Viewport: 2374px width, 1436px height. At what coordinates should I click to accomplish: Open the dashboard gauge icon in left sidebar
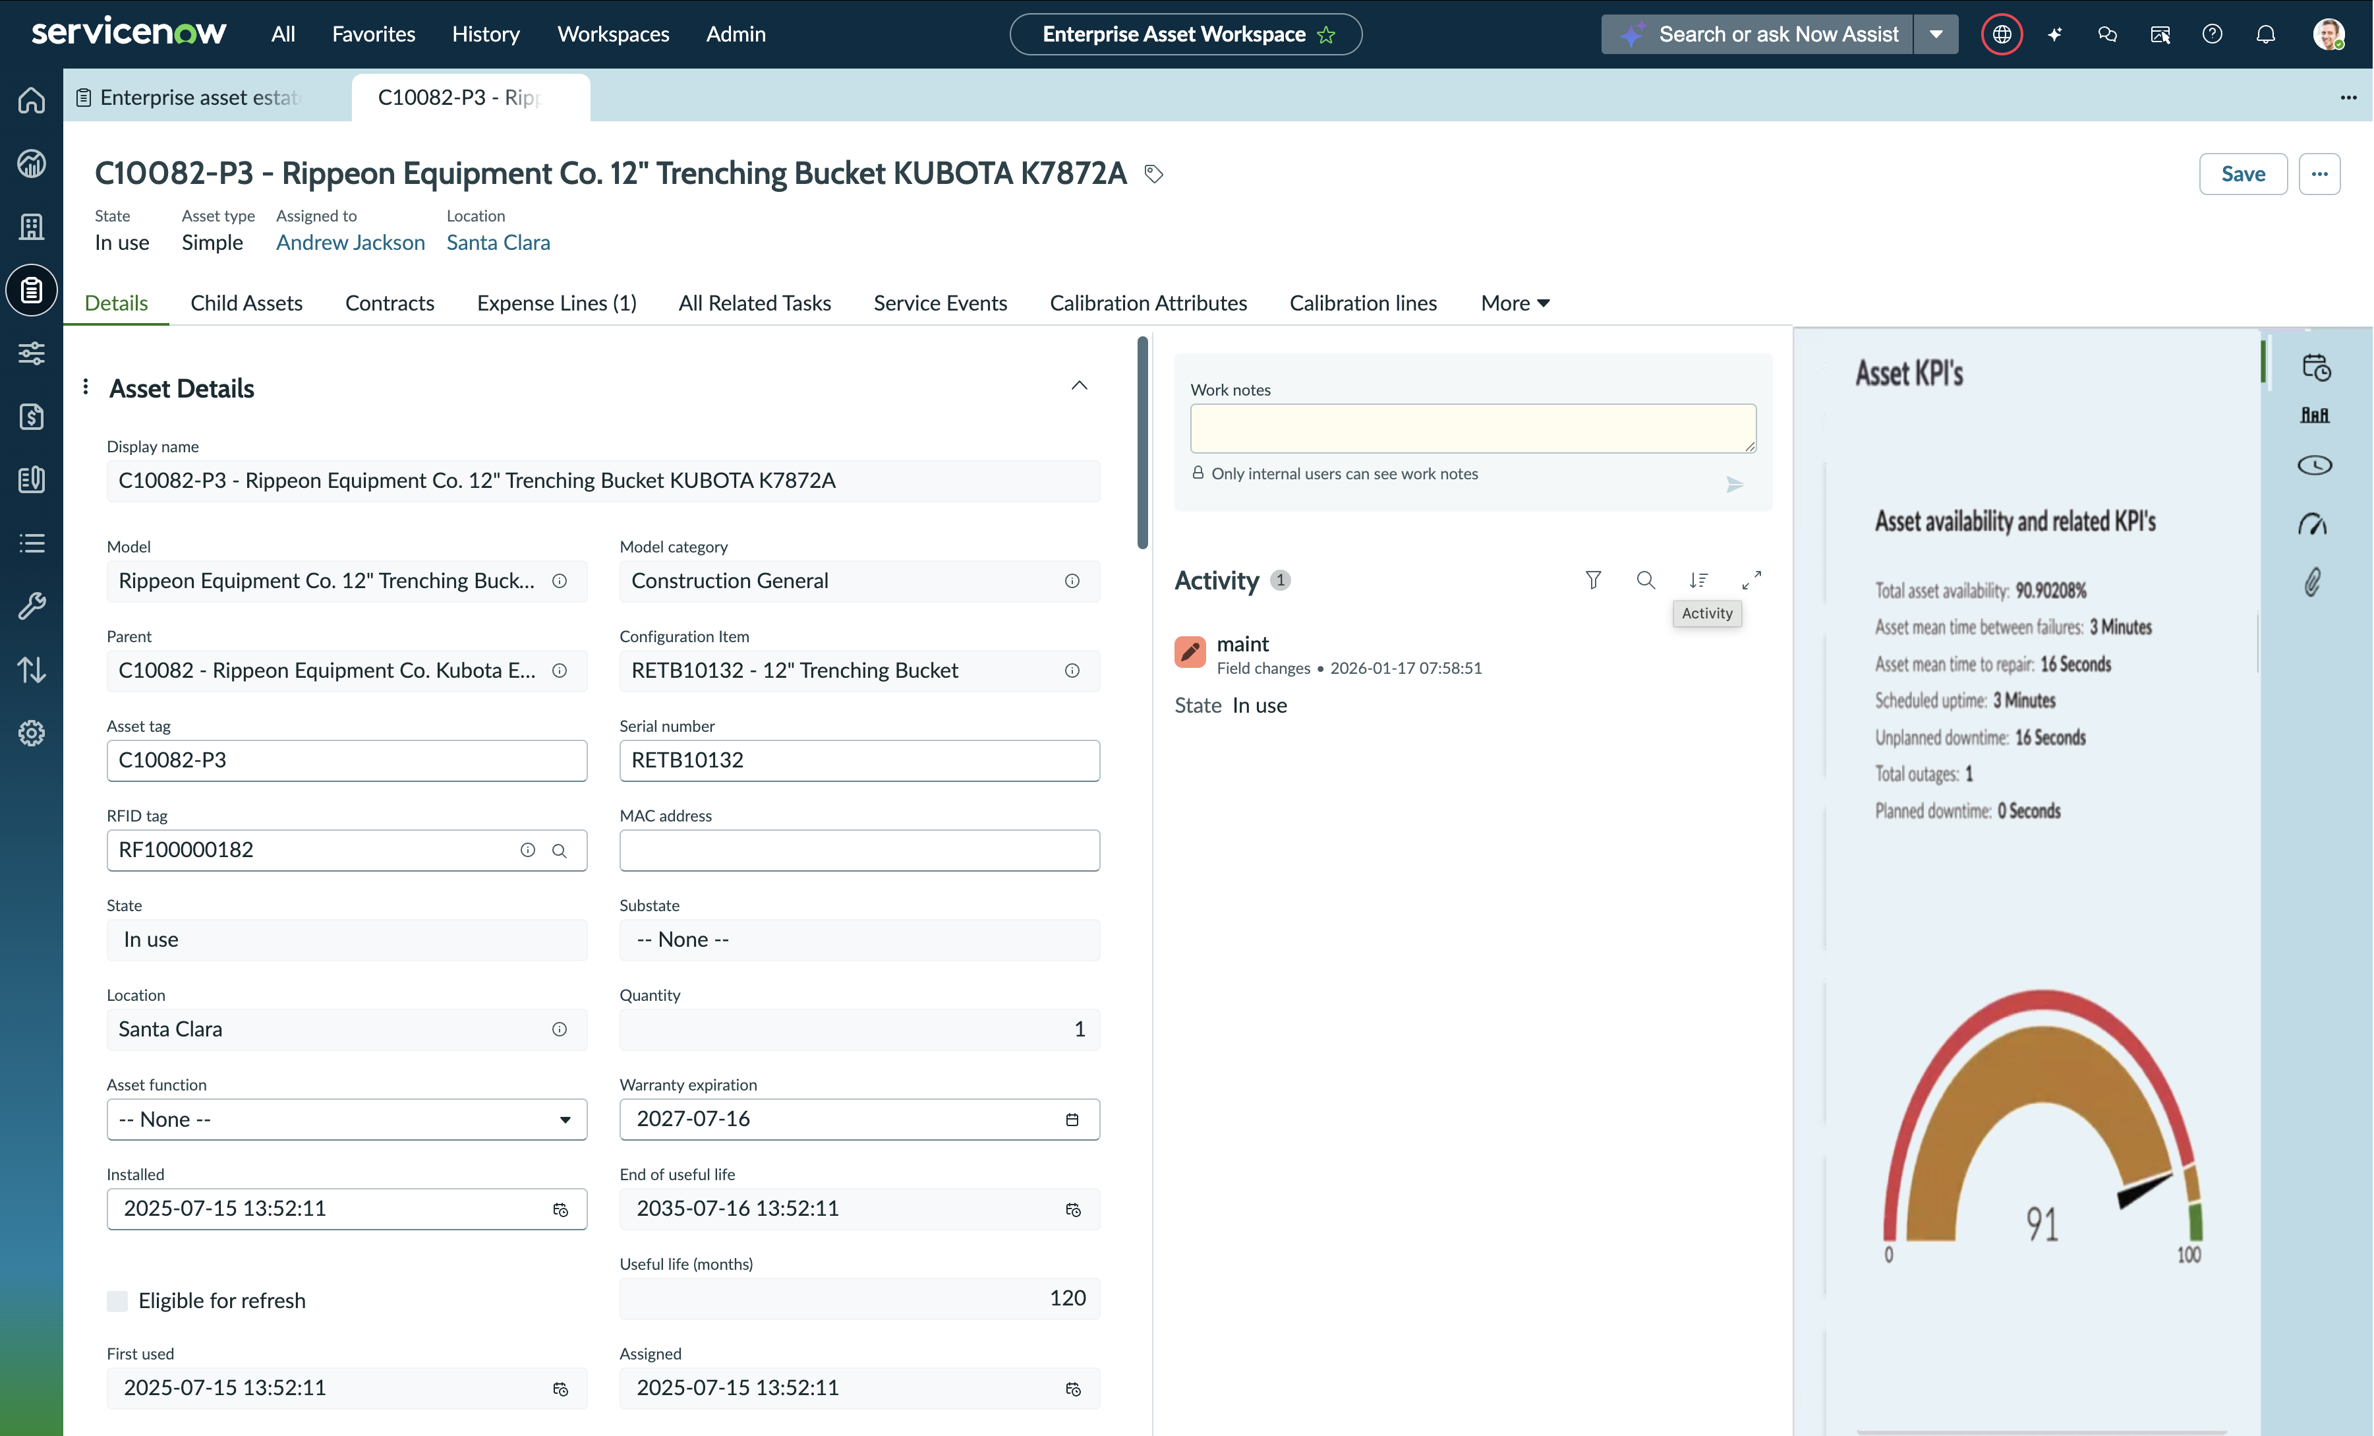tap(32, 164)
